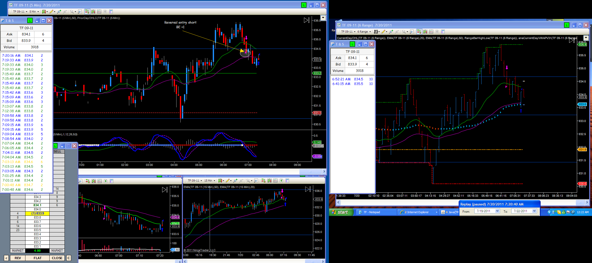Open chart style candlestick menu in 5 Min chart
Screen dimensions: 592x263
[45, 12]
